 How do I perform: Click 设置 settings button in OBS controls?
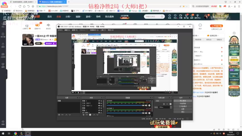point(183,109)
